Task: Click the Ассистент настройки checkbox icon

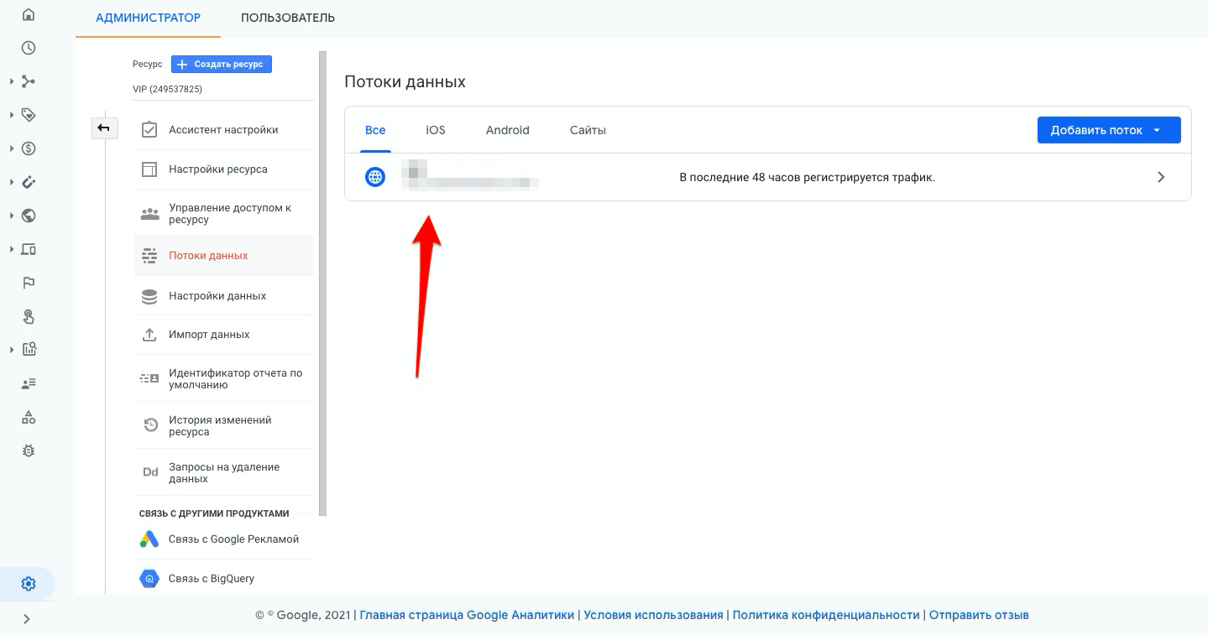Action: 149,130
